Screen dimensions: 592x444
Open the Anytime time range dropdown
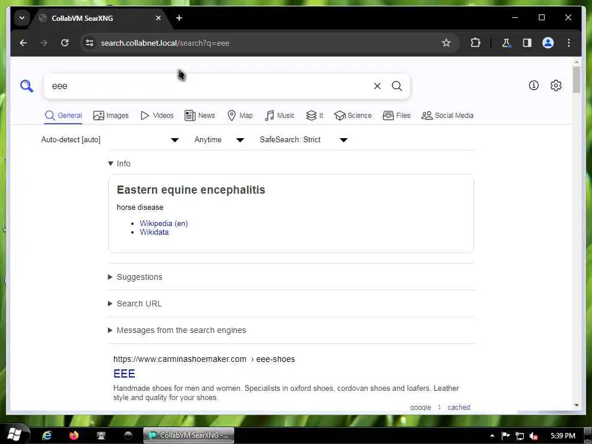click(x=219, y=140)
